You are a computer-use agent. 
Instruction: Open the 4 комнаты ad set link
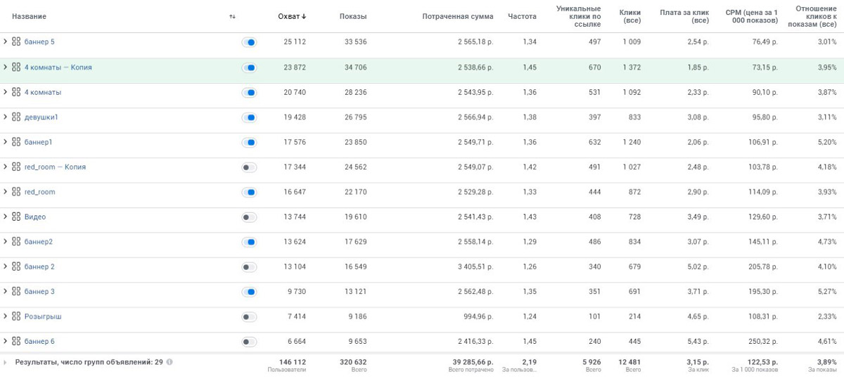[43, 92]
